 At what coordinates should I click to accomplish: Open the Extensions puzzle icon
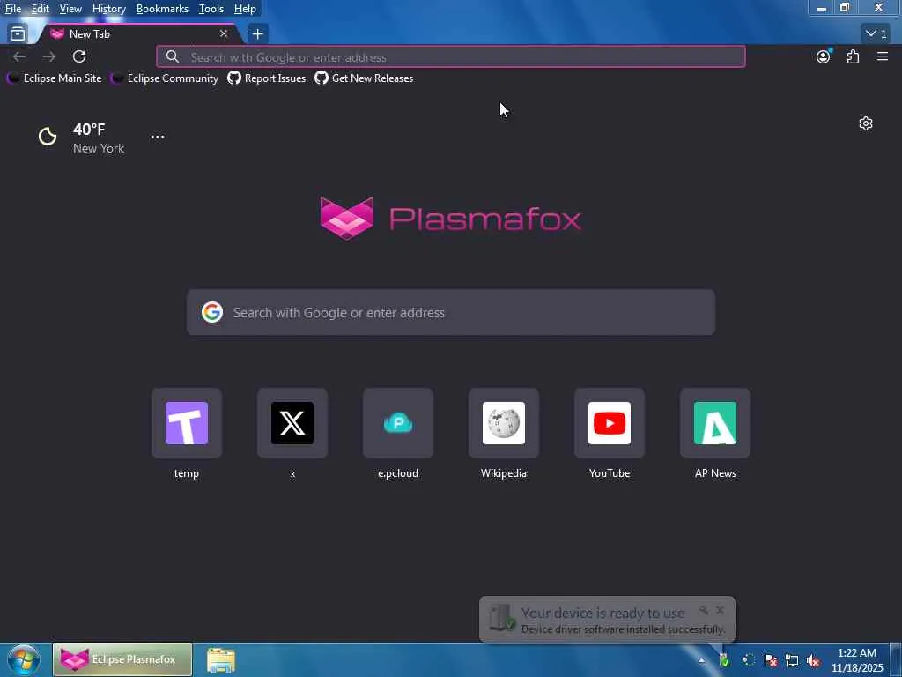tap(853, 56)
